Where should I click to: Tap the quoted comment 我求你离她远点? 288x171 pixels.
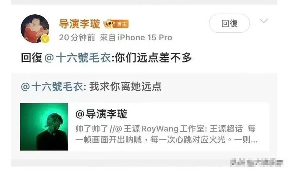125,87
